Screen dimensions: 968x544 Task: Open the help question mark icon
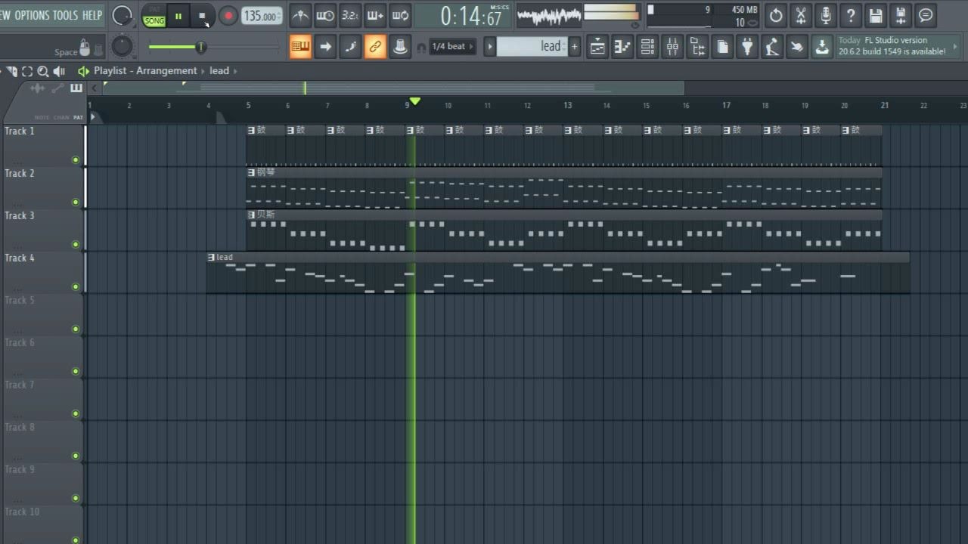click(851, 15)
